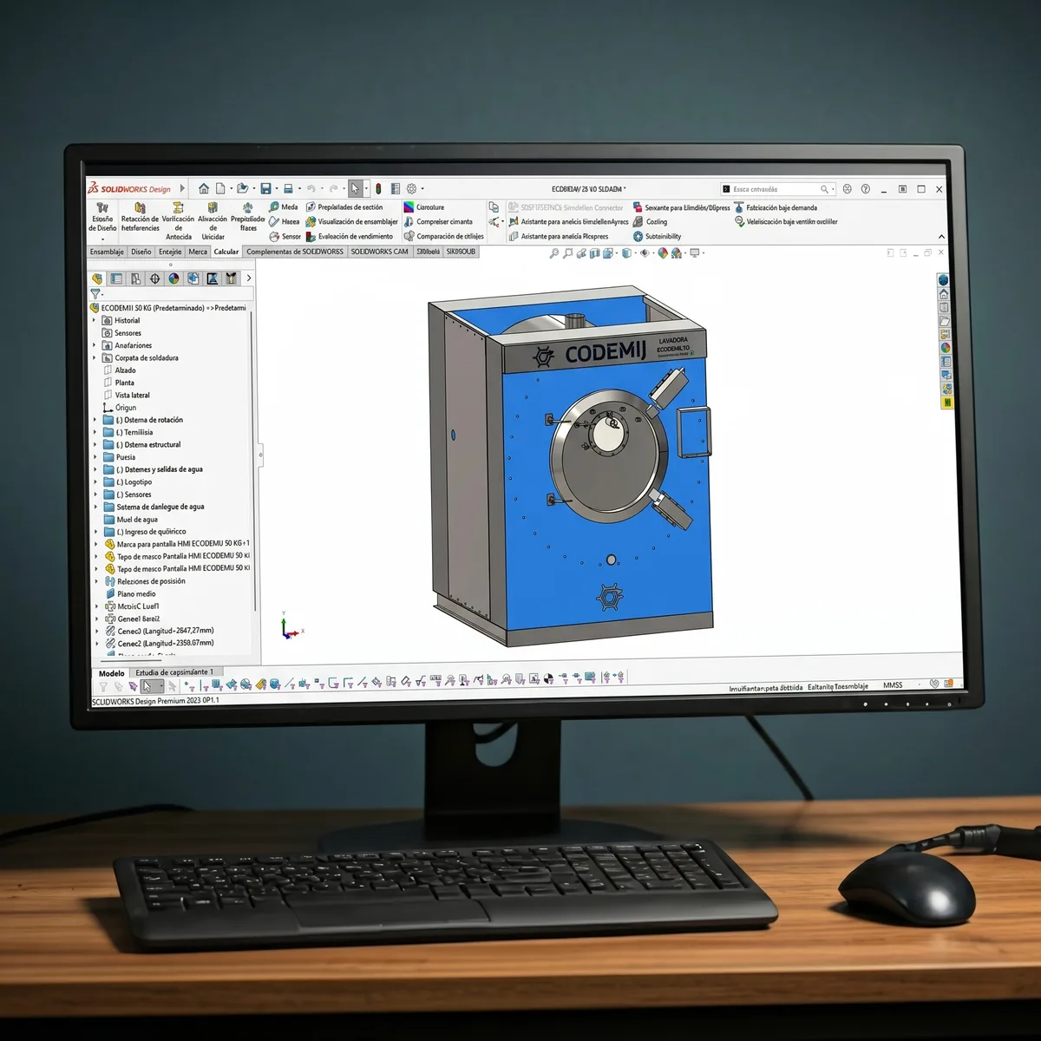Expand the Anafariones tree node
1041x1041 pixels.
point(95,345)
